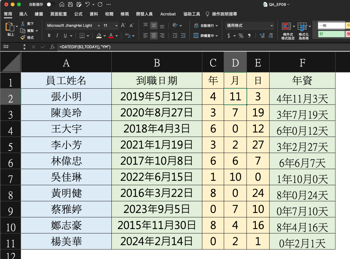The height and width of the screenshot is (259, 350).
Task: Open the 通用格式 number format dropdown
Action: point(250,26)
